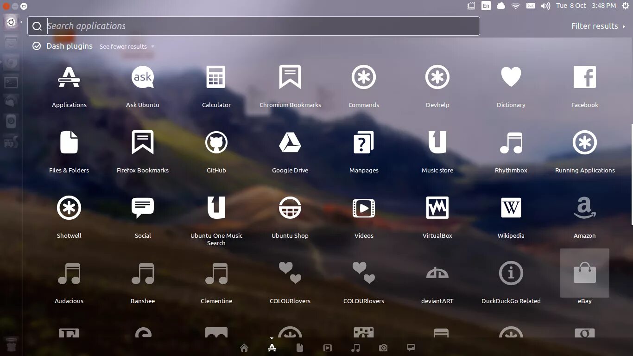The width and height of the screenshot is (633, 356).
Task: Expand the Filter results panel
Action: click(x=598, y=26)
